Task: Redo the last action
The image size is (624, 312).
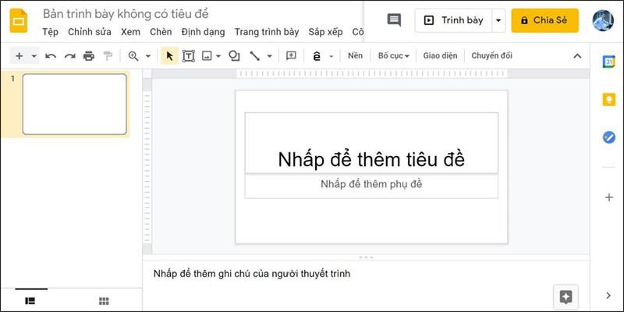Action: pos(69,56)
